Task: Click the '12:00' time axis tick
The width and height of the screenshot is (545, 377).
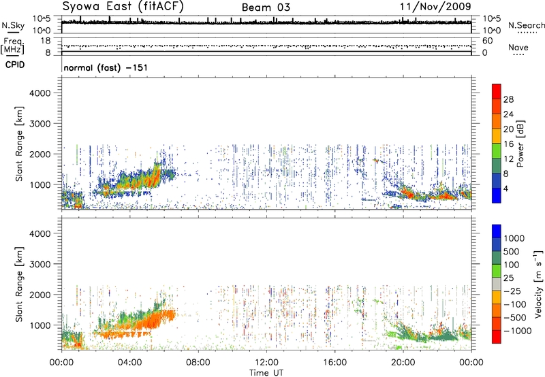Action: 266,363
